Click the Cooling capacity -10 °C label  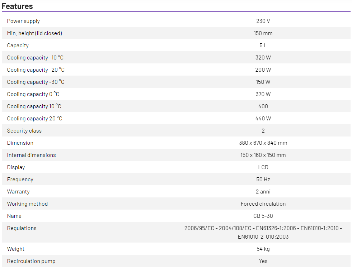point(35,58)
